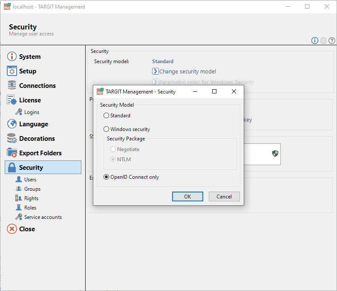This screenshot has width=337, height=291.
Task: Click the Roles icon
Action: (x=19, y=207)
